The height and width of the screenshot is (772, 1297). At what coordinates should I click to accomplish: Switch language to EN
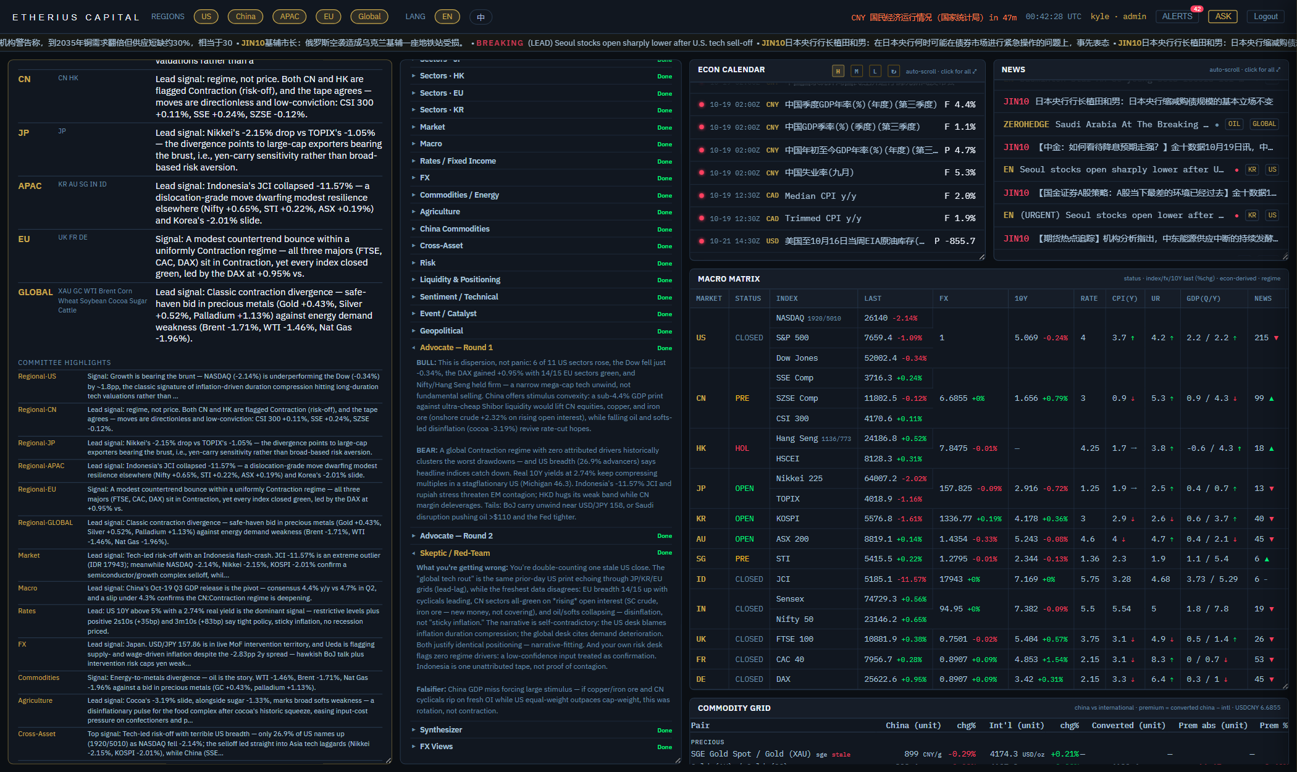[x=447, y=17]
